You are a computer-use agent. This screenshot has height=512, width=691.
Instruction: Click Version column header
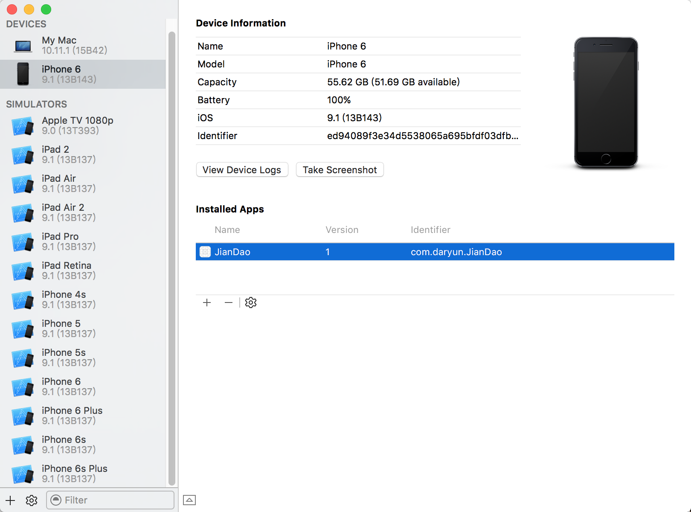(342, 230)
